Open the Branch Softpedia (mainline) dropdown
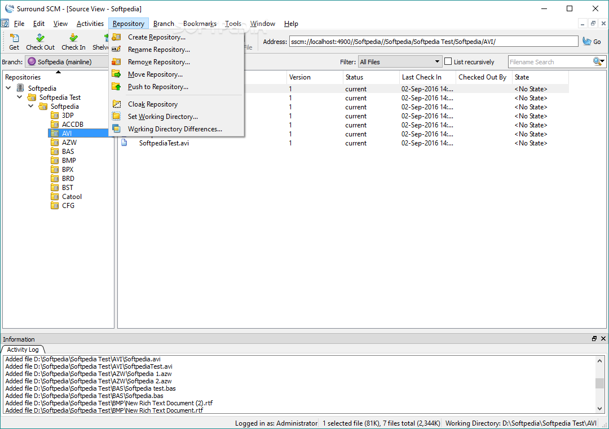This screenshot has width=609, height=429. (x=67, y=62)
